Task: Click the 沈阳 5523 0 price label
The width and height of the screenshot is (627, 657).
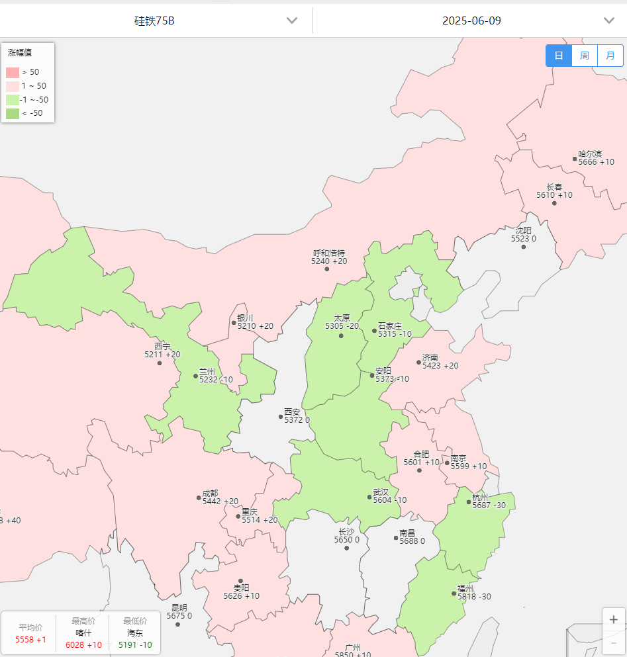Action: click(x=524, y=235)
